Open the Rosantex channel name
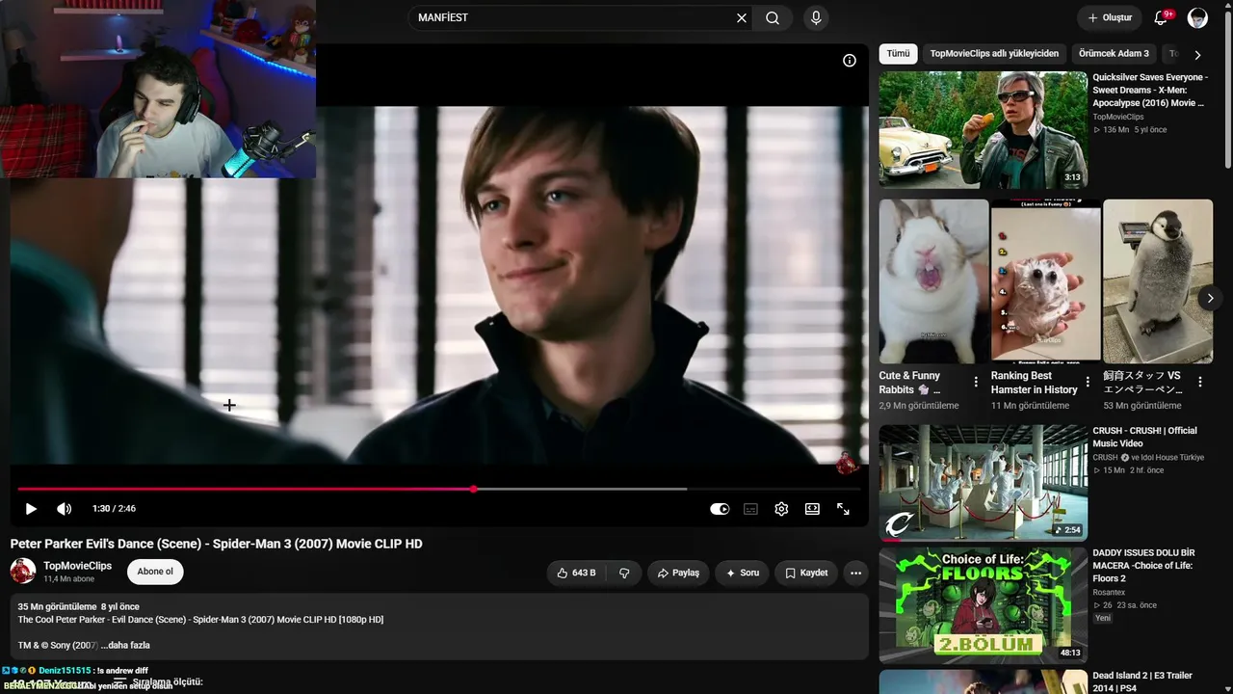Screen dimensions: 1233x694 tap(1109, 593)
